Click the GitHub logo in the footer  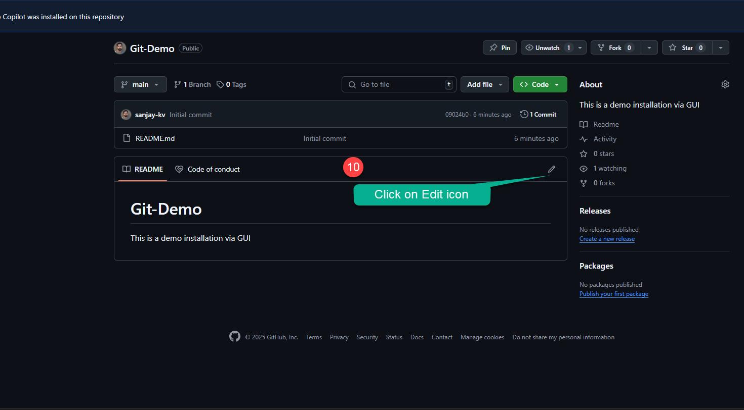point(234,336)
